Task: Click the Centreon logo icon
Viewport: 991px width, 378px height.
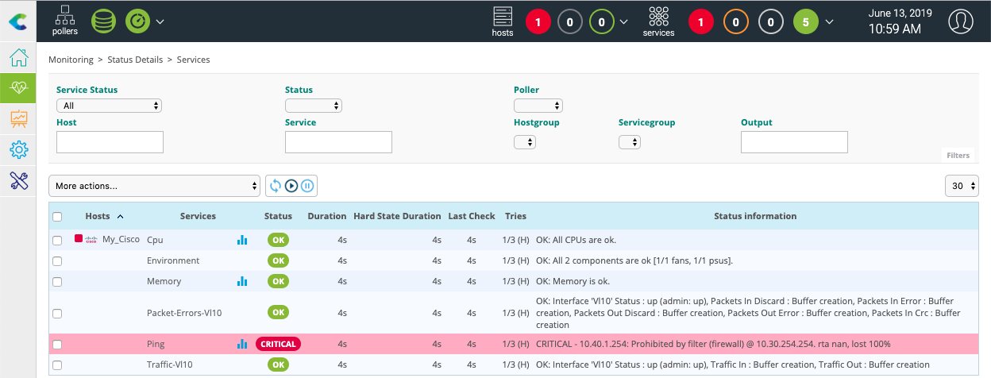Action: (17, 21)
